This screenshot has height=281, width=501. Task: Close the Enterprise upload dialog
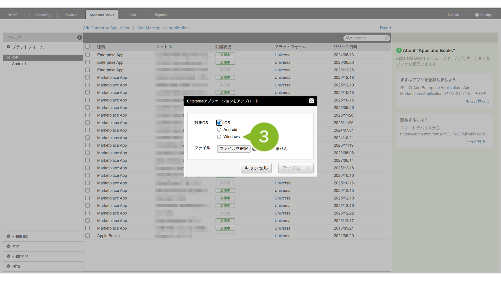311,101
